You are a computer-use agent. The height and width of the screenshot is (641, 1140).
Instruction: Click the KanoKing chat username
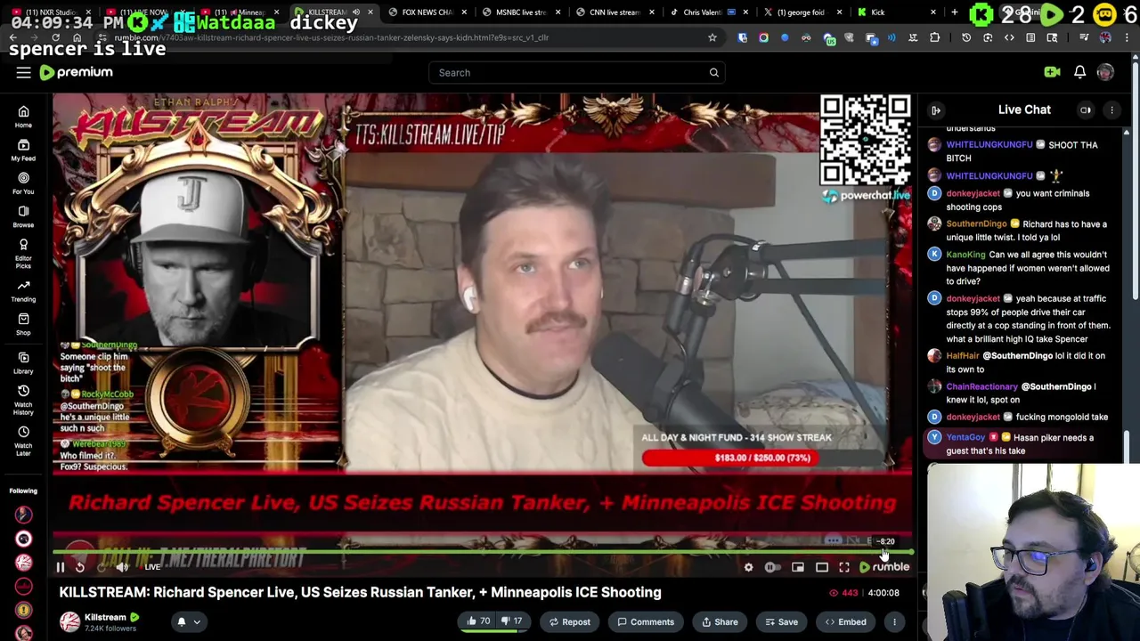pos(965,255)
